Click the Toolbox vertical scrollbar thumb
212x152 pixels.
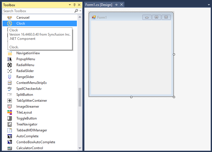(80, 97)
